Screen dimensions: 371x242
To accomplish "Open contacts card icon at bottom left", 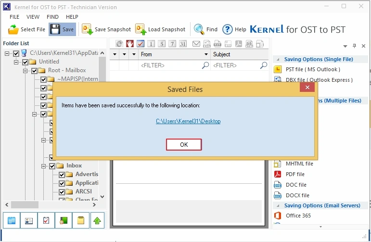I will (28, 220).
